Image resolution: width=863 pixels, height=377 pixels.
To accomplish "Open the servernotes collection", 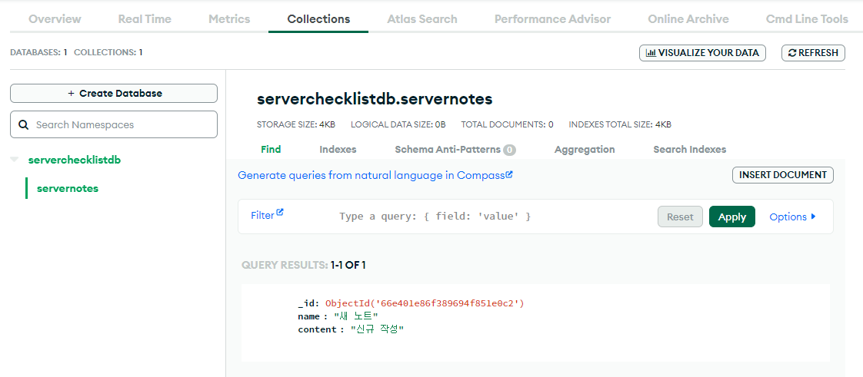I will coord(68,189).
